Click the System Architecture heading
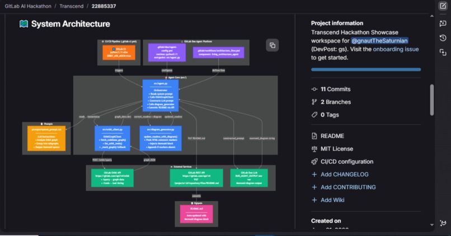Viewport: 451px width, 236px height. click(x=71, y=24)
